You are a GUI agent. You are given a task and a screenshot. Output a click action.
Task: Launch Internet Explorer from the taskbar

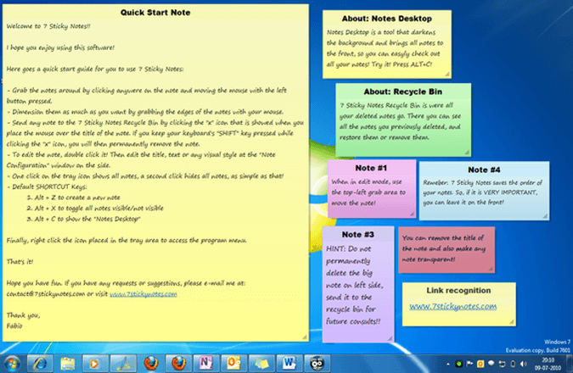(x=41, y=362)
